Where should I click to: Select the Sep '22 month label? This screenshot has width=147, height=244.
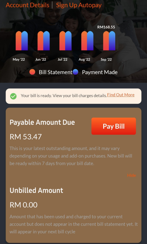106,59
